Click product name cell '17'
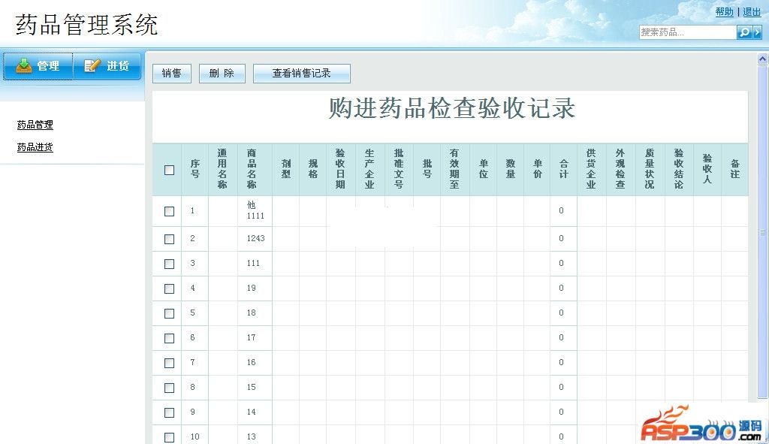This screenshot has width=769, height=444. [255, 337]
